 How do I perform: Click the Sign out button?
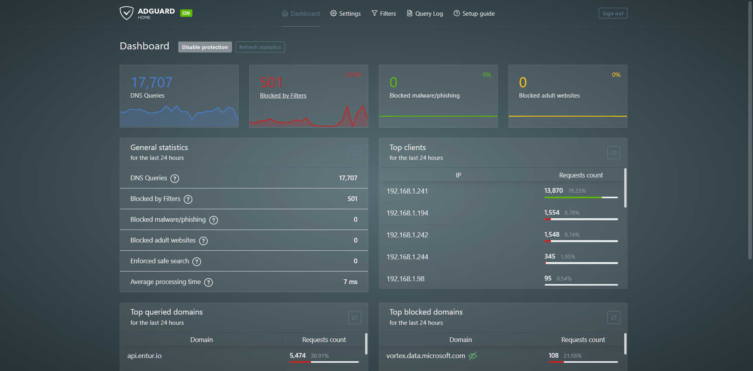(612, 13)
